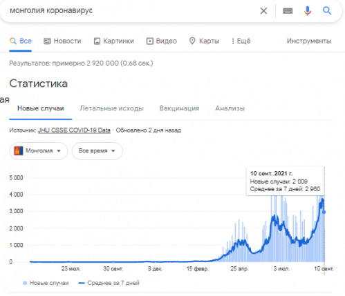Expand the 'Монголия' country dropdown
Image resolution: width=345 pixels, height=296 pixels.
point(39,151)
